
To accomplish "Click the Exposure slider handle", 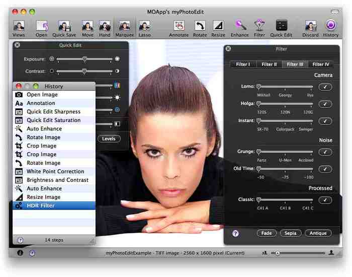I will (x=84, y=59).
